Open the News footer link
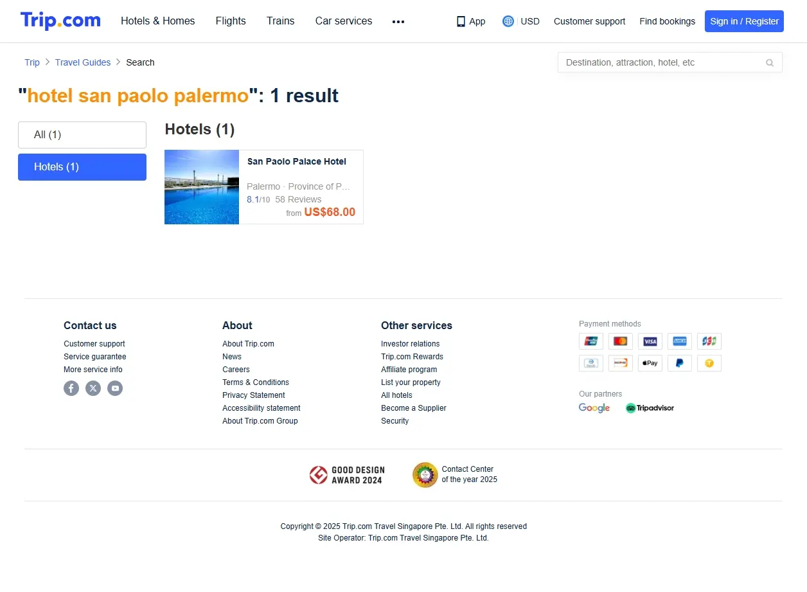The height and width of the screenshot is (592, 807). coord(232,357)
